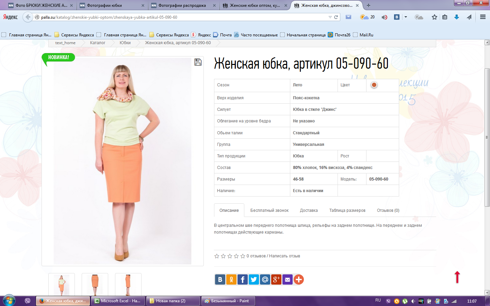Screen dimensions: 490x306
Task: Go back with the browser back arrow
Action: tap(28, 17)
